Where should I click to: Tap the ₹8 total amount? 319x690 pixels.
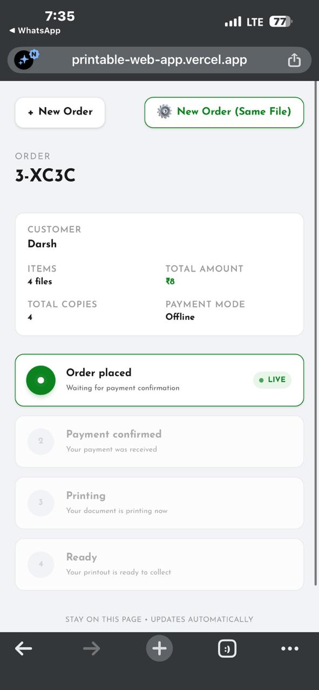[x=170, y=281]
